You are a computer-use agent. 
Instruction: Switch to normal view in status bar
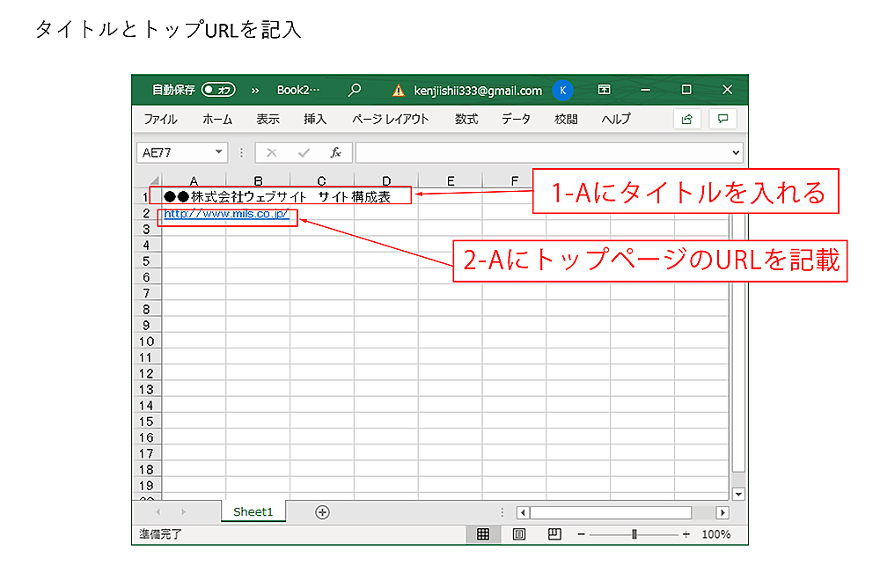coord(483,534)
